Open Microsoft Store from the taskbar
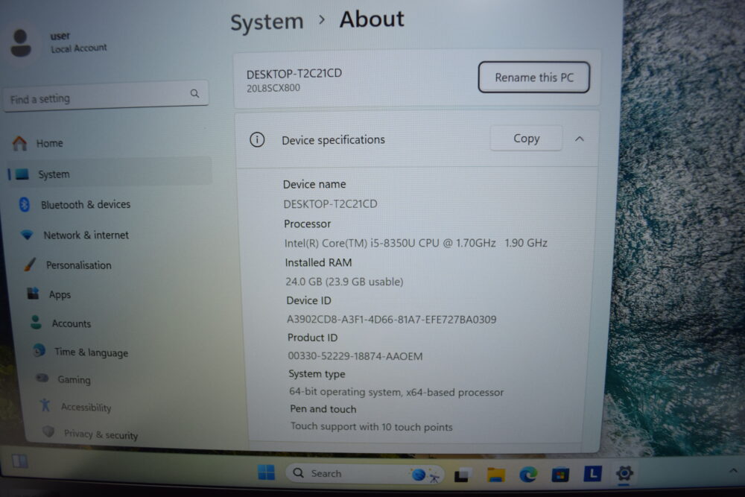The width and height of the screenshot is (745, 497). [x=560, y=474]
